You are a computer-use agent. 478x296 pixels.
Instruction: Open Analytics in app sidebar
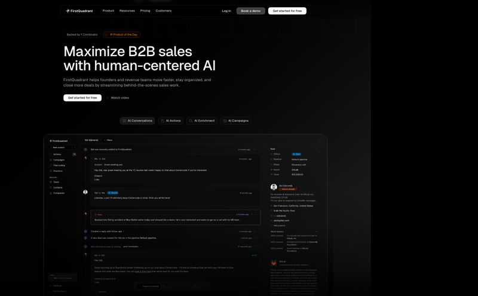click(x=57, y=171)
